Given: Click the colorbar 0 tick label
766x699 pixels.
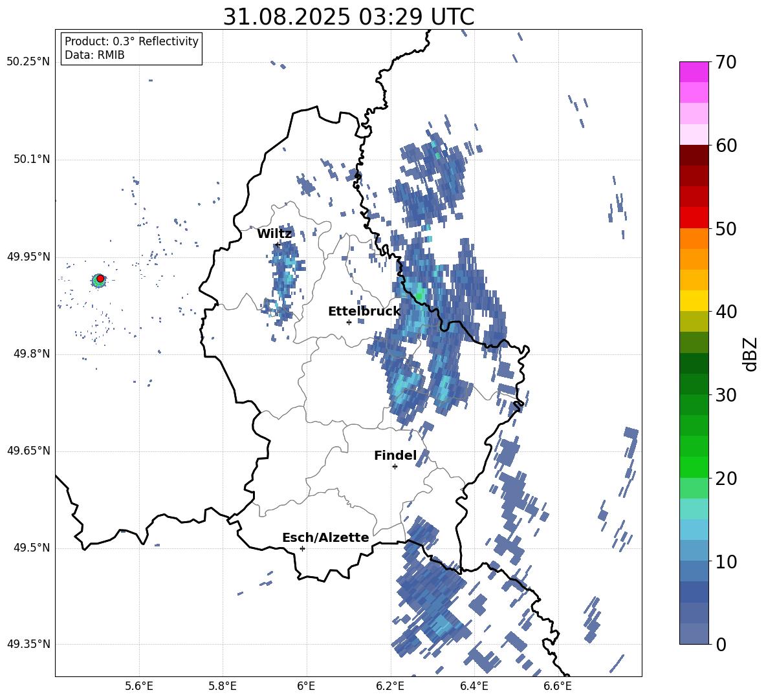Looking at the screenshot, I should click(721, 644).
